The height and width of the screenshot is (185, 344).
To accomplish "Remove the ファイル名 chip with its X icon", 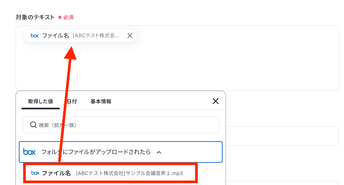I will pos(130,36).
